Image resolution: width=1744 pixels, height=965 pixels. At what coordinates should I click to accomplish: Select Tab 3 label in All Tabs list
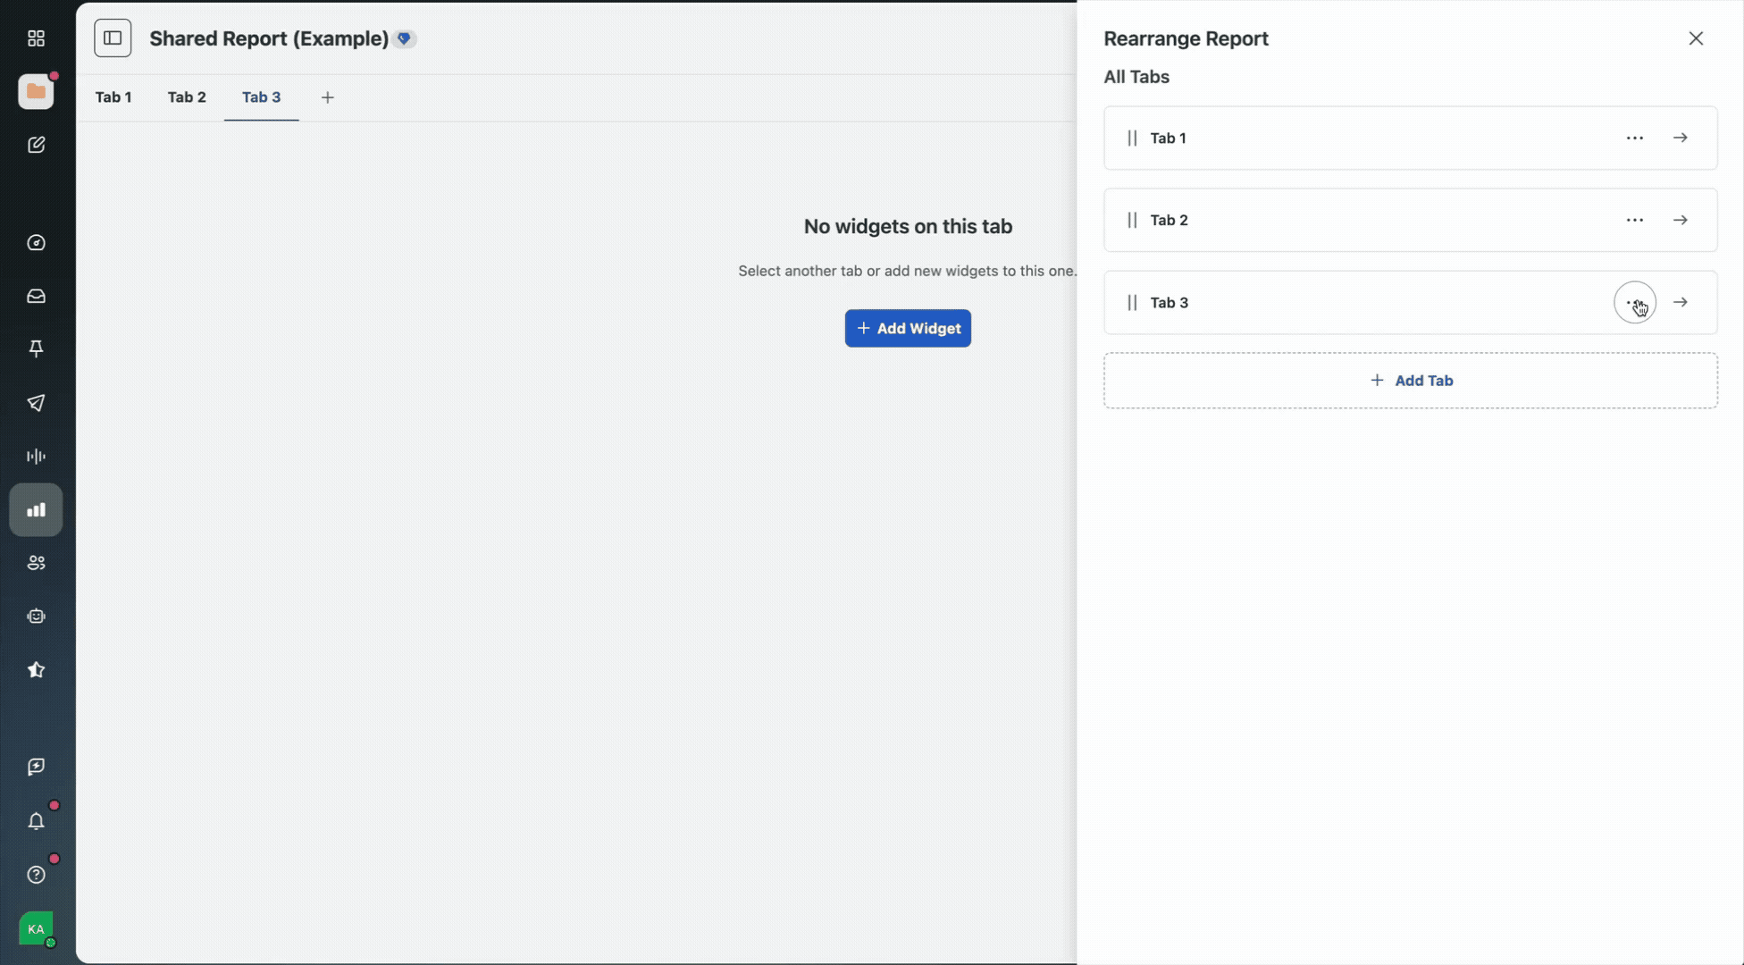pyautogui.click(x=1169, y=303)
